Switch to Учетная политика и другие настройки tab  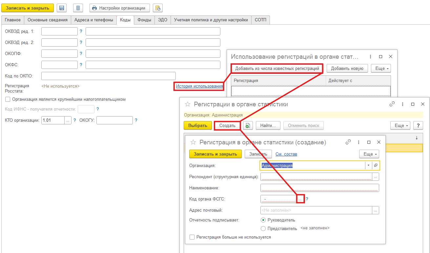[x=211, y=20]
